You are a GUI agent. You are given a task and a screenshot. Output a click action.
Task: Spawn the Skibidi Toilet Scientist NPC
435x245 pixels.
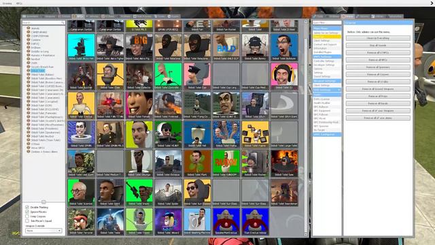81,193
